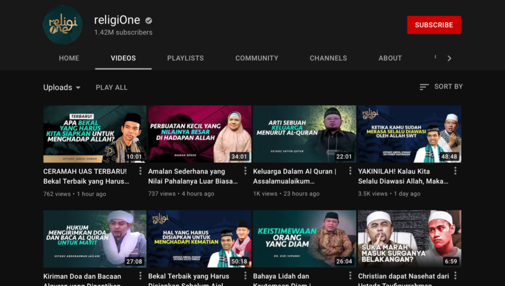
Task: Open the Playlists tab
Action: point(186,58)
